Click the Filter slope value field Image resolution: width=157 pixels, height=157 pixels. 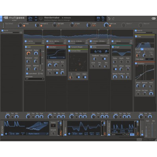150,59
